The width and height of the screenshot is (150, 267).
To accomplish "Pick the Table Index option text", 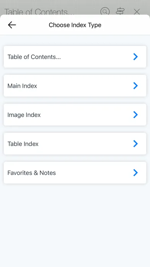I will 23,144.
